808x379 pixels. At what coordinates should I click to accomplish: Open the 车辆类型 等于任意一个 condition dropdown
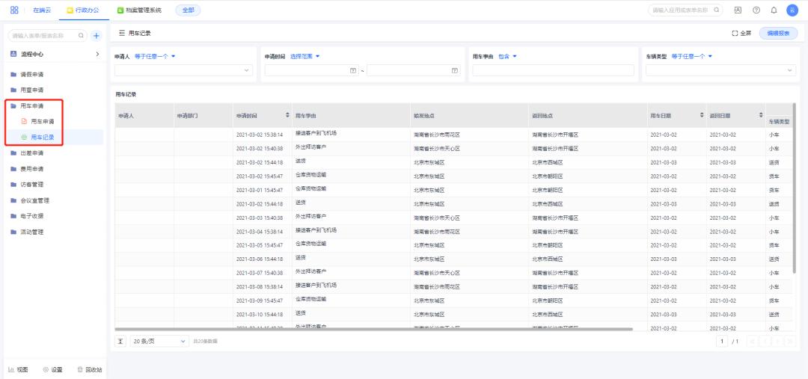[692, 56]
